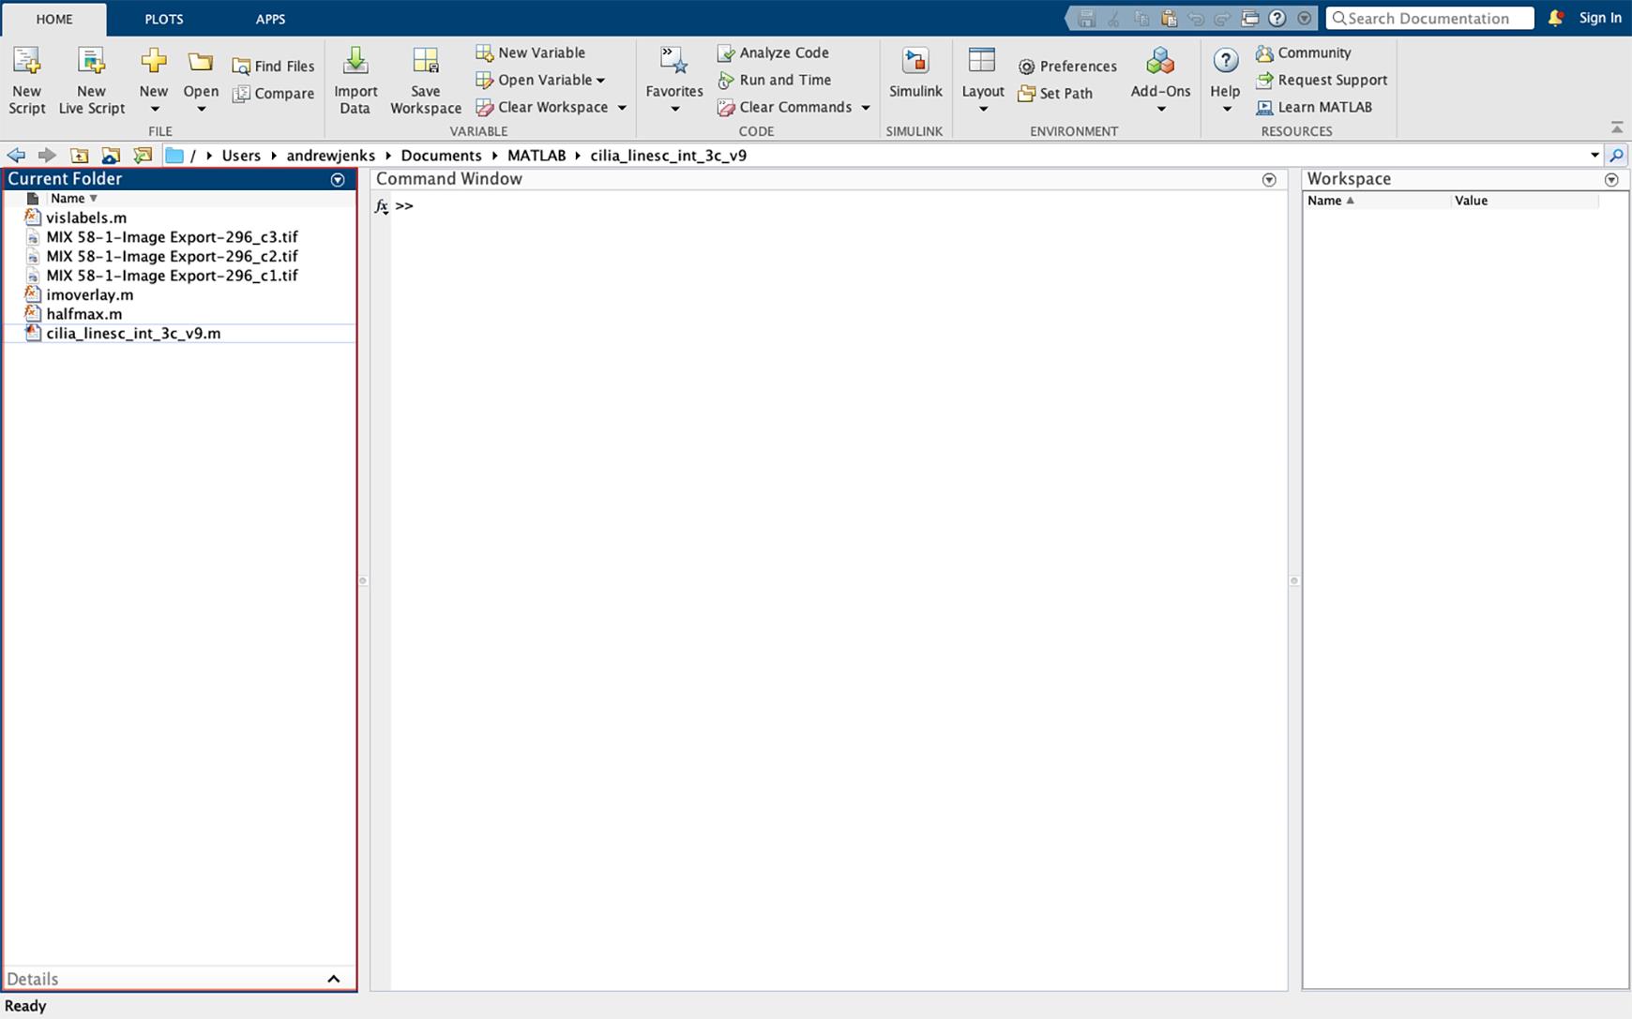Click Request Support
This screenshot has width=1632, height=1019.
(1322, 80)
